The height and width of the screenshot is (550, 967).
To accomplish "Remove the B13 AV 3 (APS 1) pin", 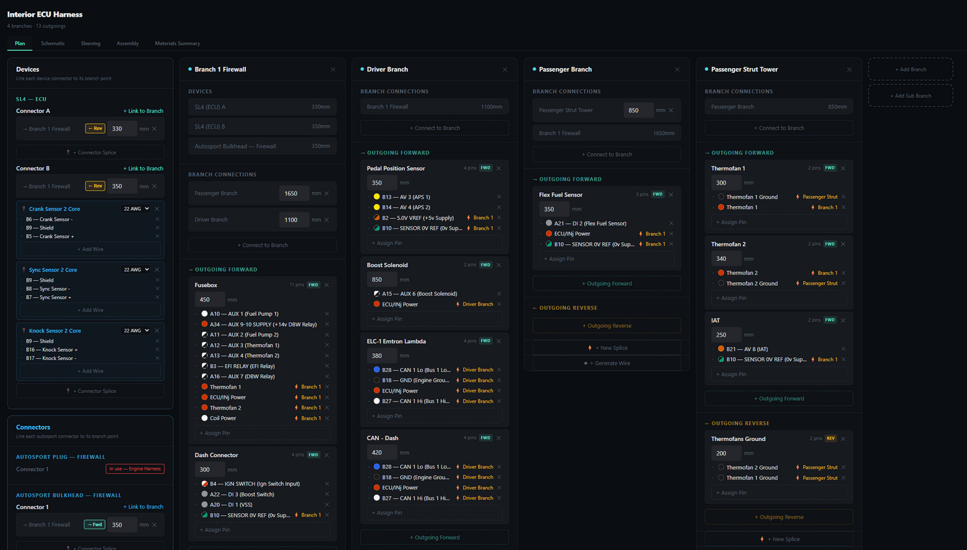I will pyautogui.click(x=499, y=197).
